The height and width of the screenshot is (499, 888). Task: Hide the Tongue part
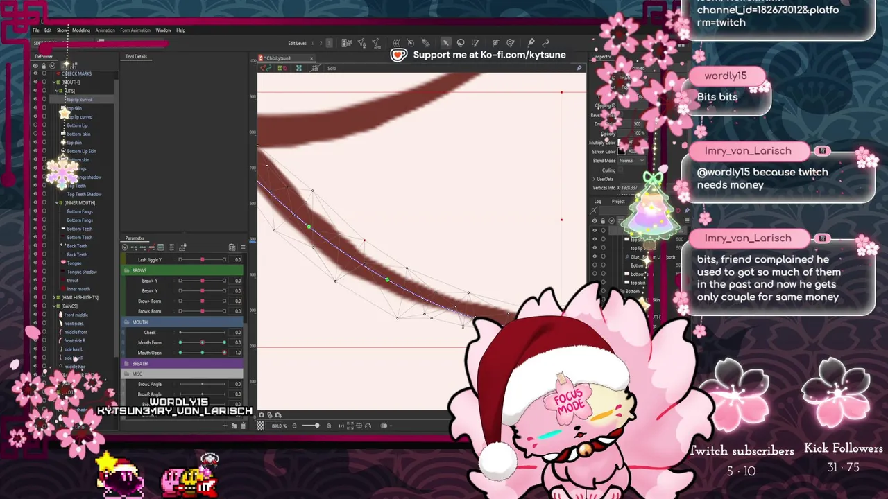[x=35, y=263]
